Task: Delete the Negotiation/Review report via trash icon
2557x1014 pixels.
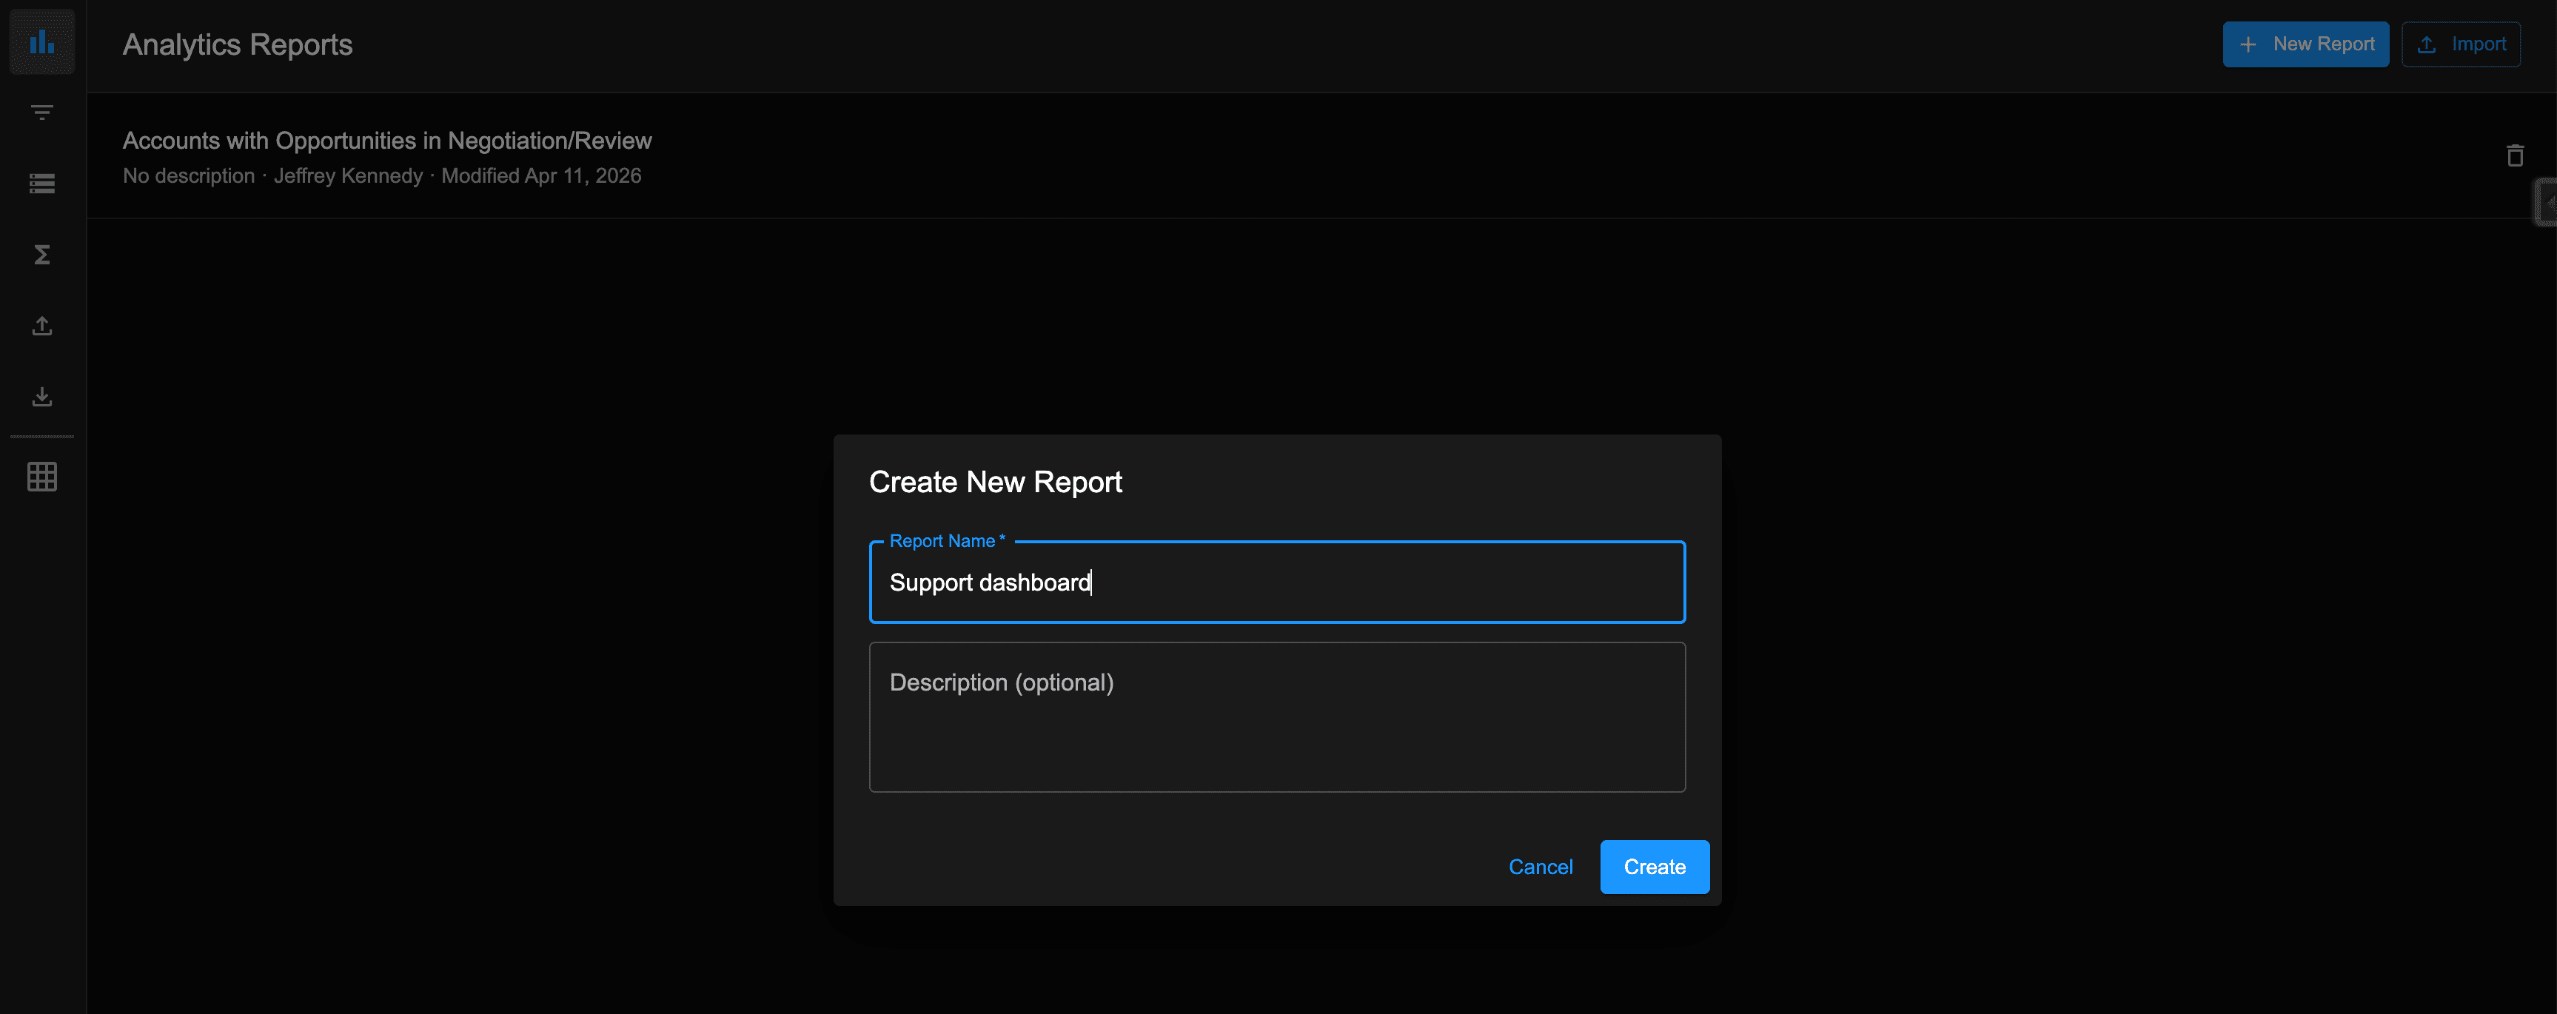Action: click(2514, 155)
